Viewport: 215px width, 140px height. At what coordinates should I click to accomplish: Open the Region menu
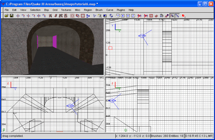[x=88, y=10]
